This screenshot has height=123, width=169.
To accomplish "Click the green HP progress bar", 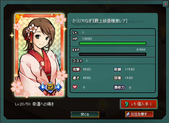I will pos(113,43).
